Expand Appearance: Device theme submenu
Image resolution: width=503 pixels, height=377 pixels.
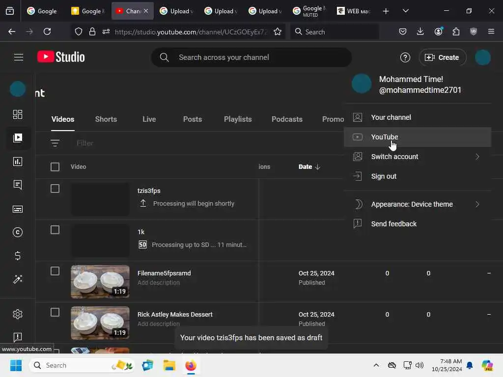pos(418,204)
